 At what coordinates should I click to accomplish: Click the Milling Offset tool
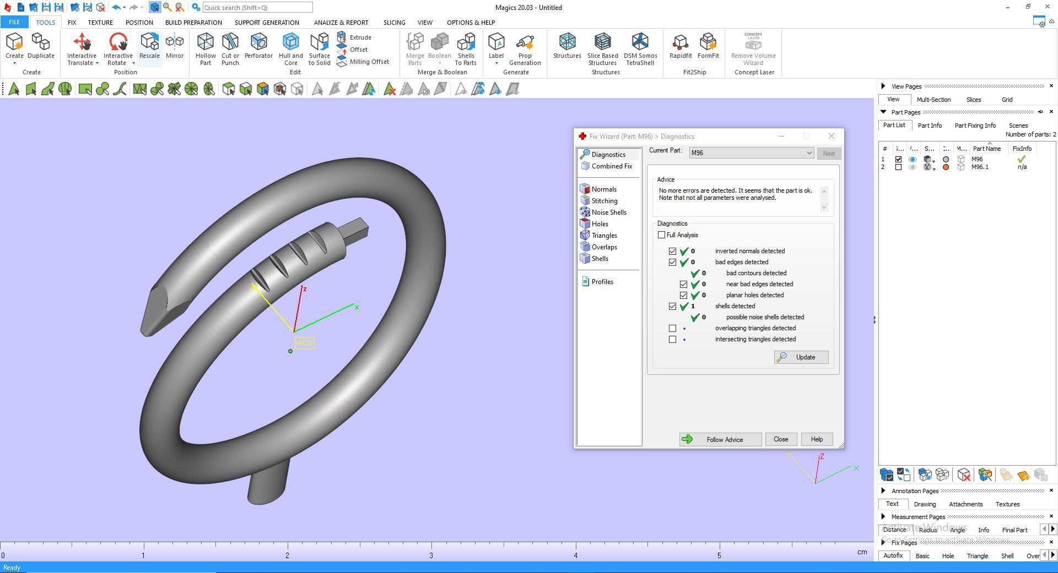363,62
